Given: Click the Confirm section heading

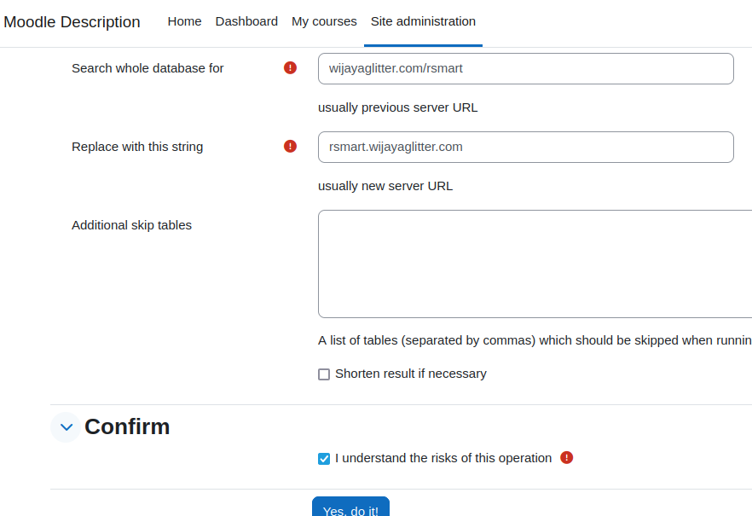Looking at the screenshot, I should 127,426.
